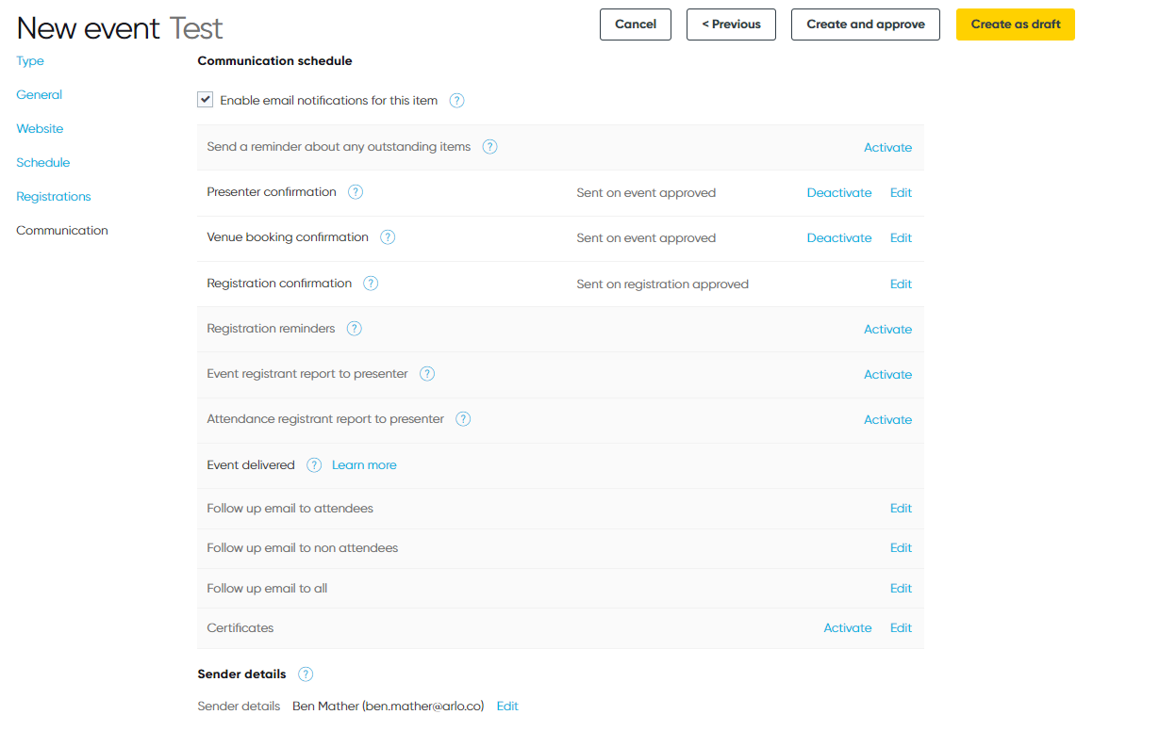1176x747 pixels.
Task: Click the Ben Mather sender email text
Action: (388, 706)
